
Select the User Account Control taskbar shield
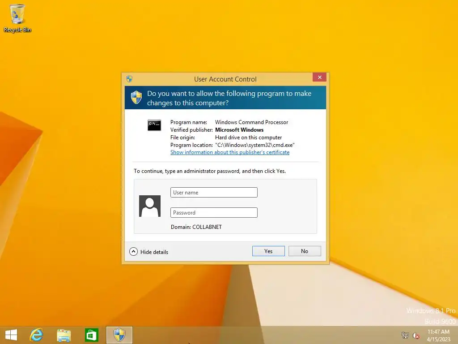(x=119, y=335)
